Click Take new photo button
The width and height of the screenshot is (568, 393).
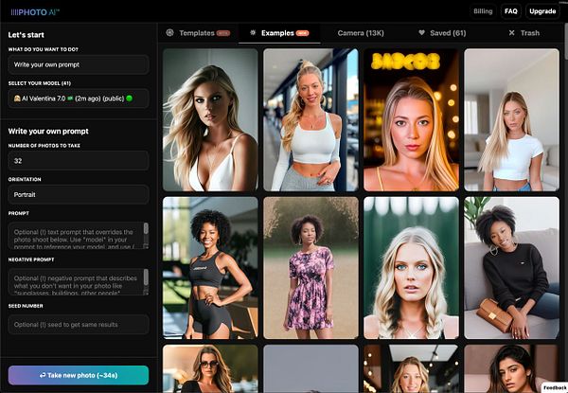tap(79, 375)
